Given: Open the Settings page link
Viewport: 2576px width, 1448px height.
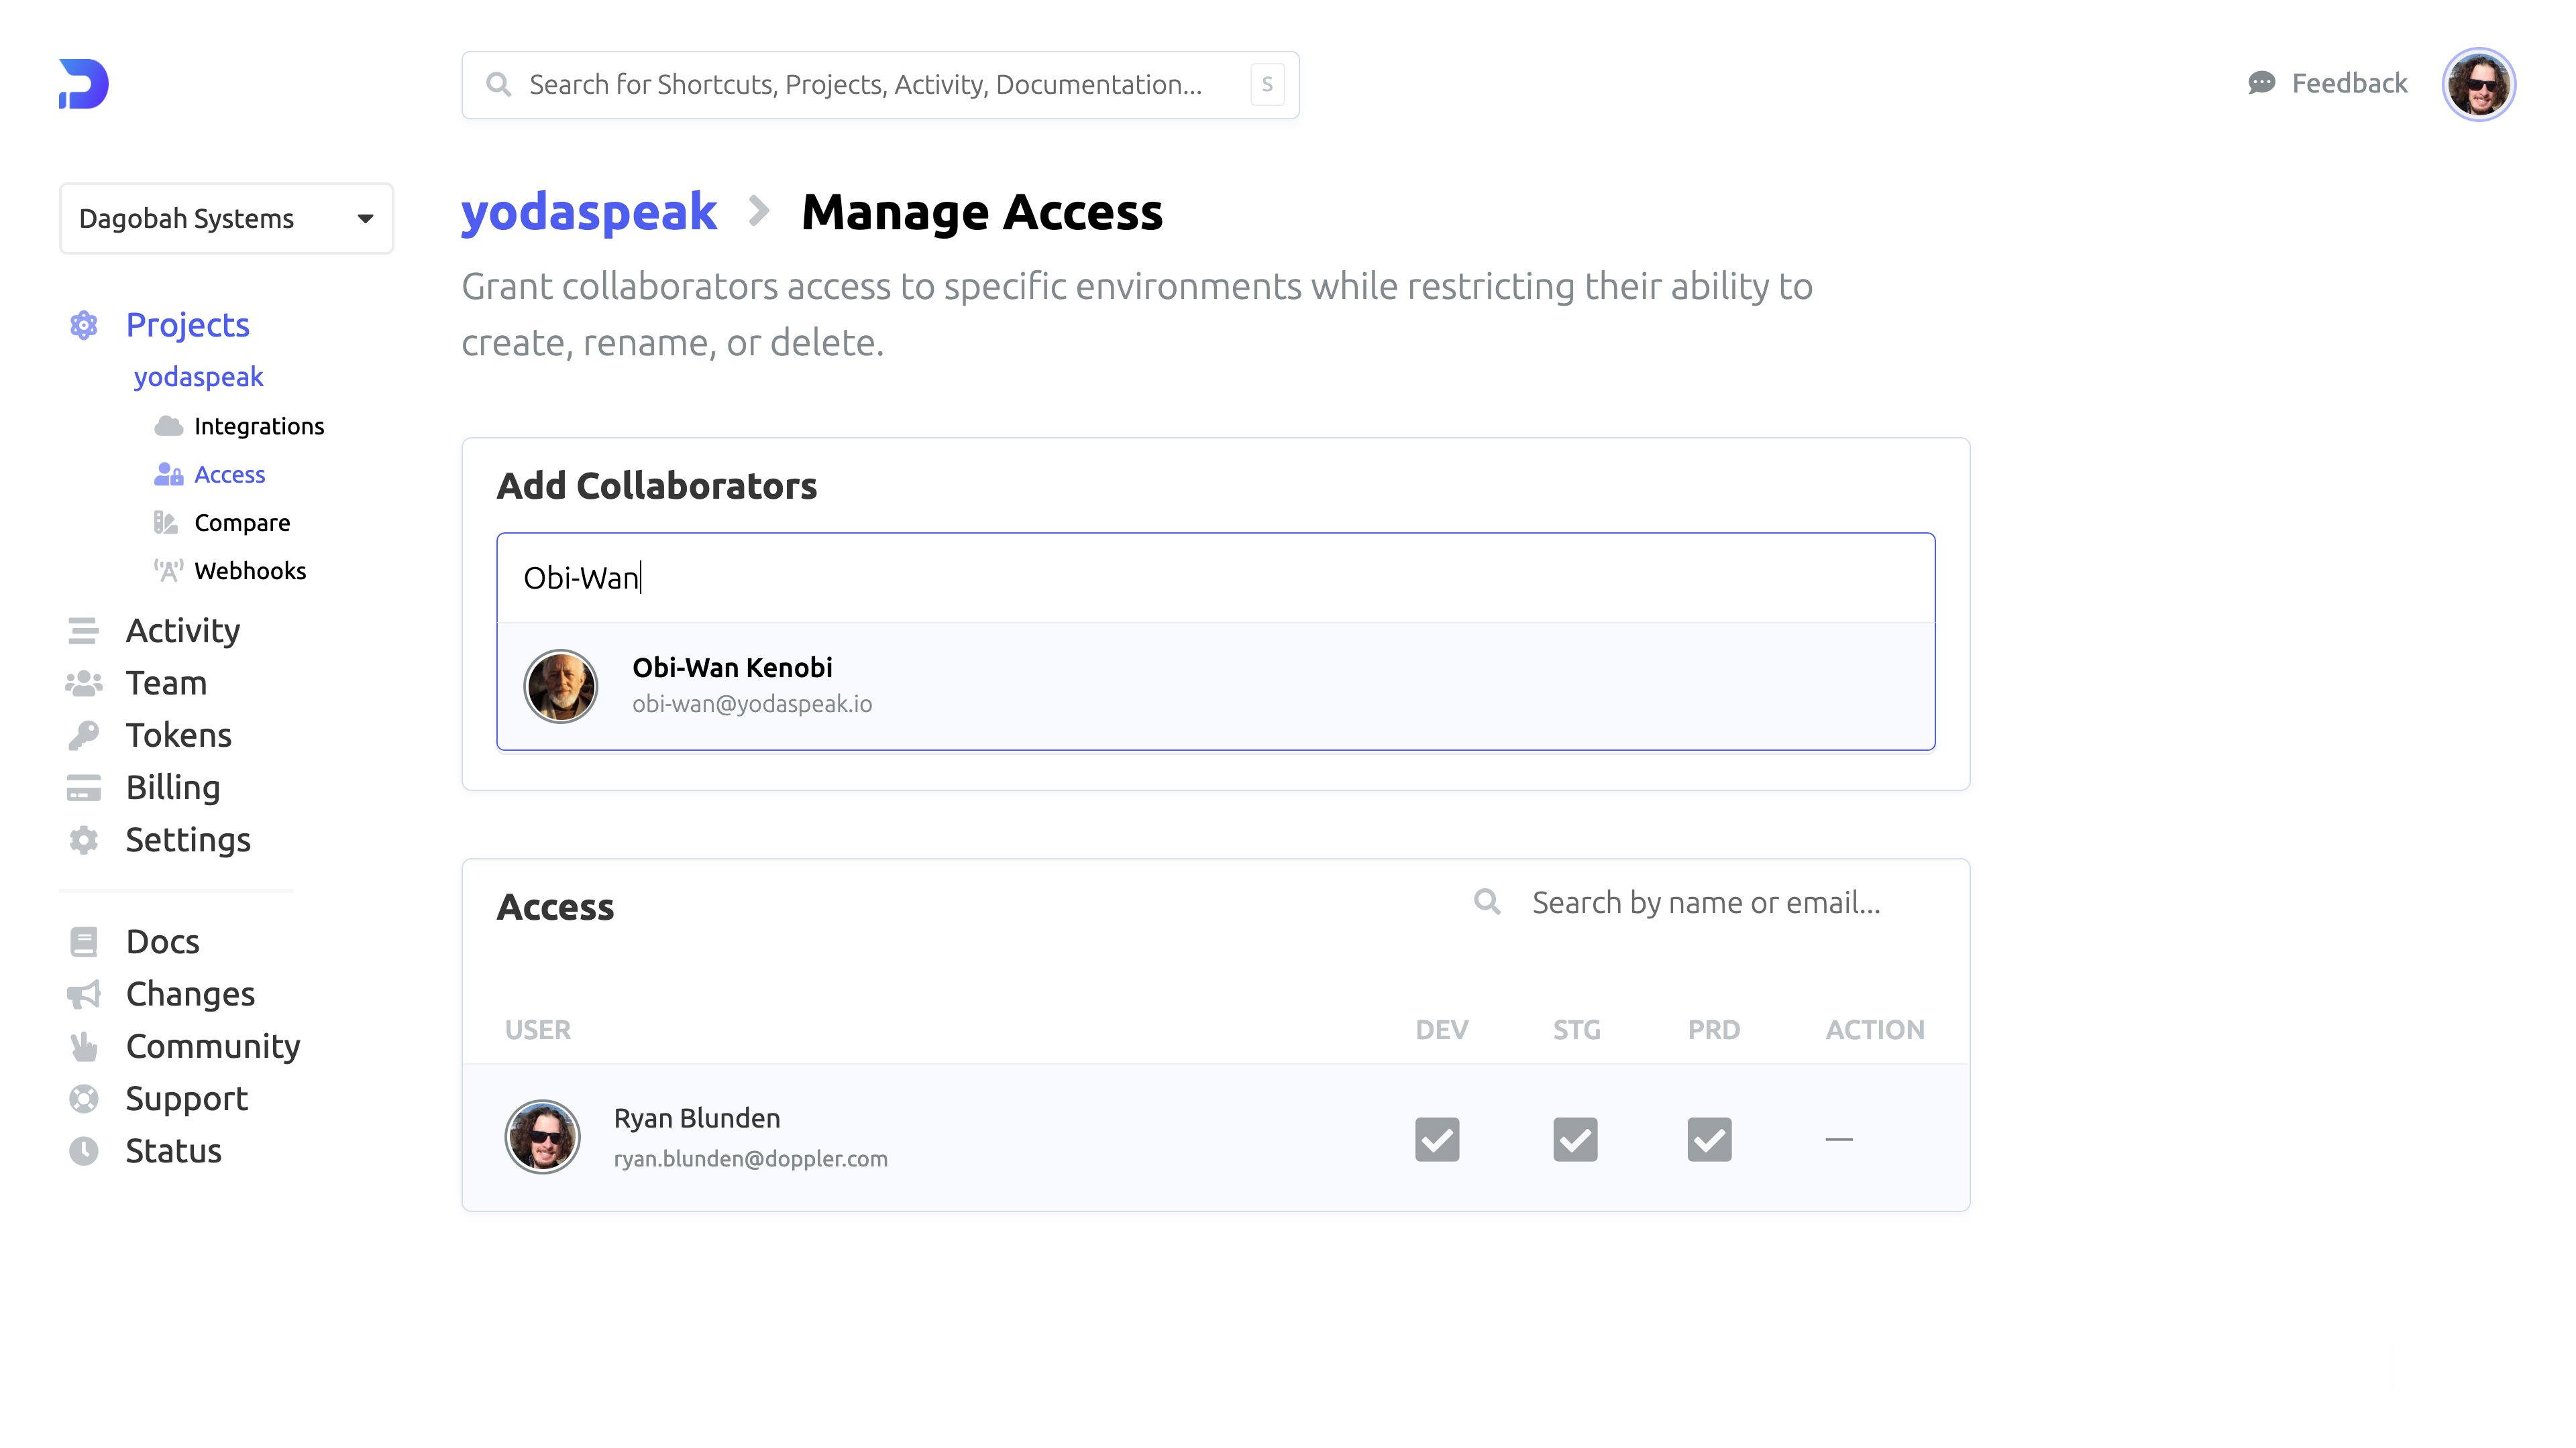Looking at the screenshot, I should 187,839.
